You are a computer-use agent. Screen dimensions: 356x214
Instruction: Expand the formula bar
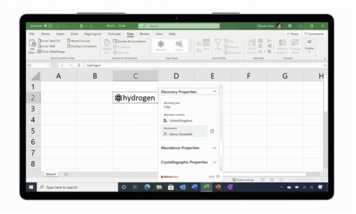point(325,65)
